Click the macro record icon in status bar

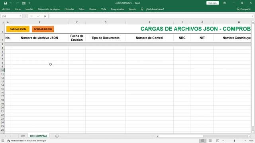coord(3,141)
